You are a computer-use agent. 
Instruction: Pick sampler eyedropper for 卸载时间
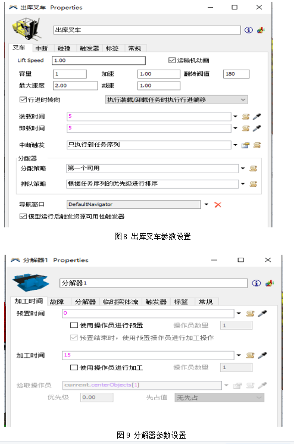pos(257,129)
